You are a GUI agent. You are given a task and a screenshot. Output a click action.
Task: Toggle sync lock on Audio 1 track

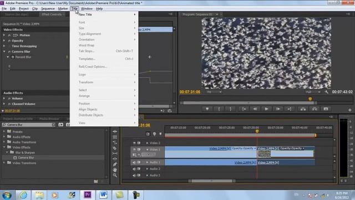pos(139,162)
